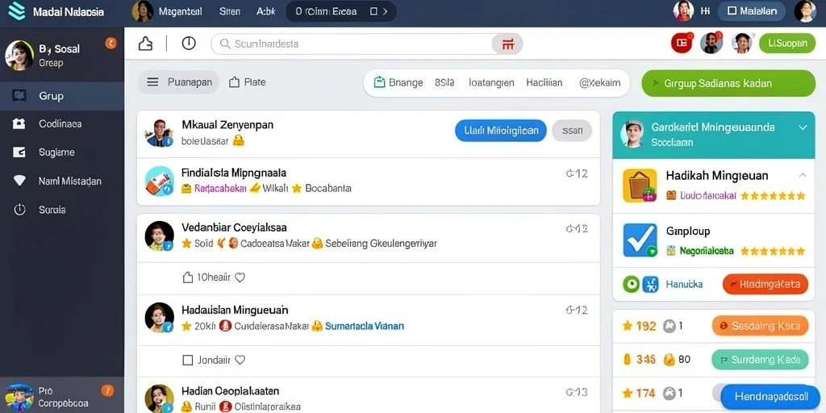Click the avatar beside Maganteal in top bar
This screenshot has width=826, height=413.
point(142,11)
